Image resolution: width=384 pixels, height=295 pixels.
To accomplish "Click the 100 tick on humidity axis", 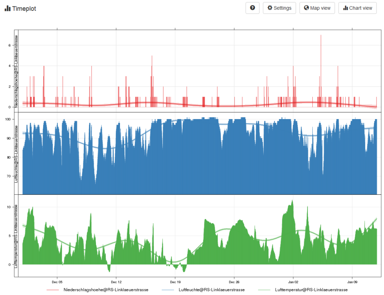I will click(8, 119).
